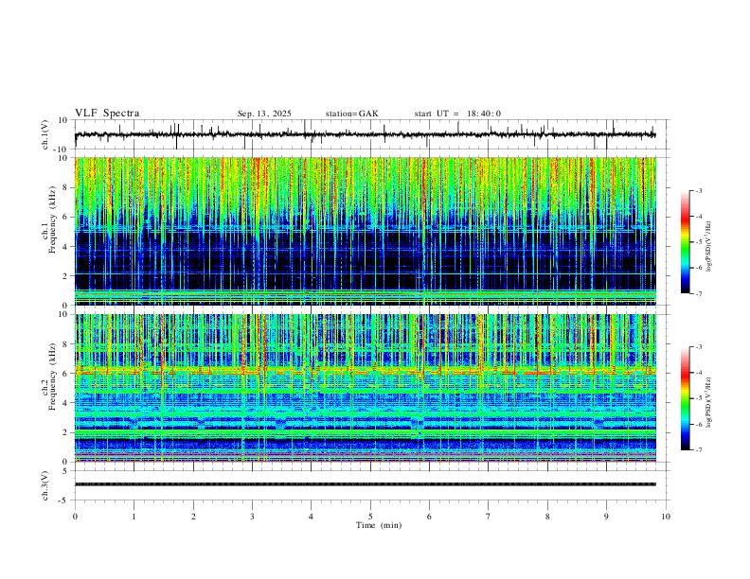Click ch.2 frequency axis tick "6"
Viewport: 750px width, 579px height.
[65, 374]
